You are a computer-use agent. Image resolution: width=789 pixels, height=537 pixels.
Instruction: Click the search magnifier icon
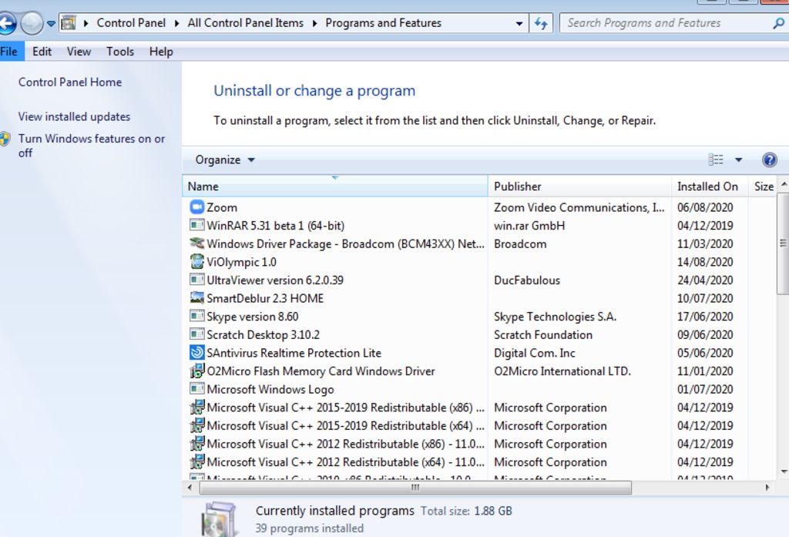[x=778, y=23]
